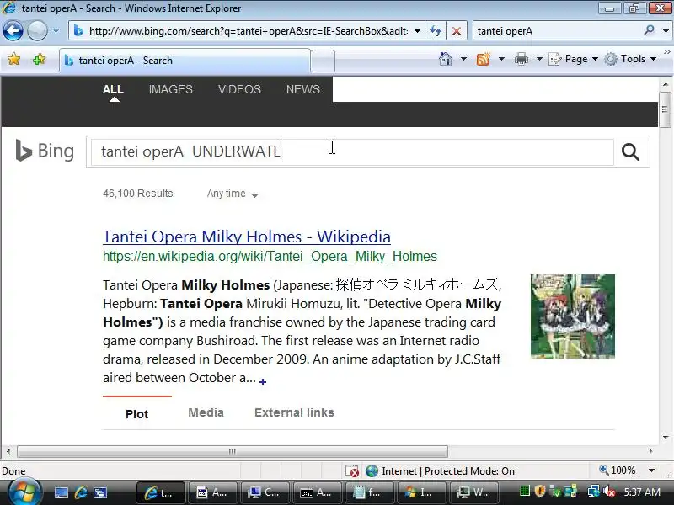Click the Switch between windows icon
Image resolution: width=674 pixels, height=505 pixels.
tap(100, 493)
